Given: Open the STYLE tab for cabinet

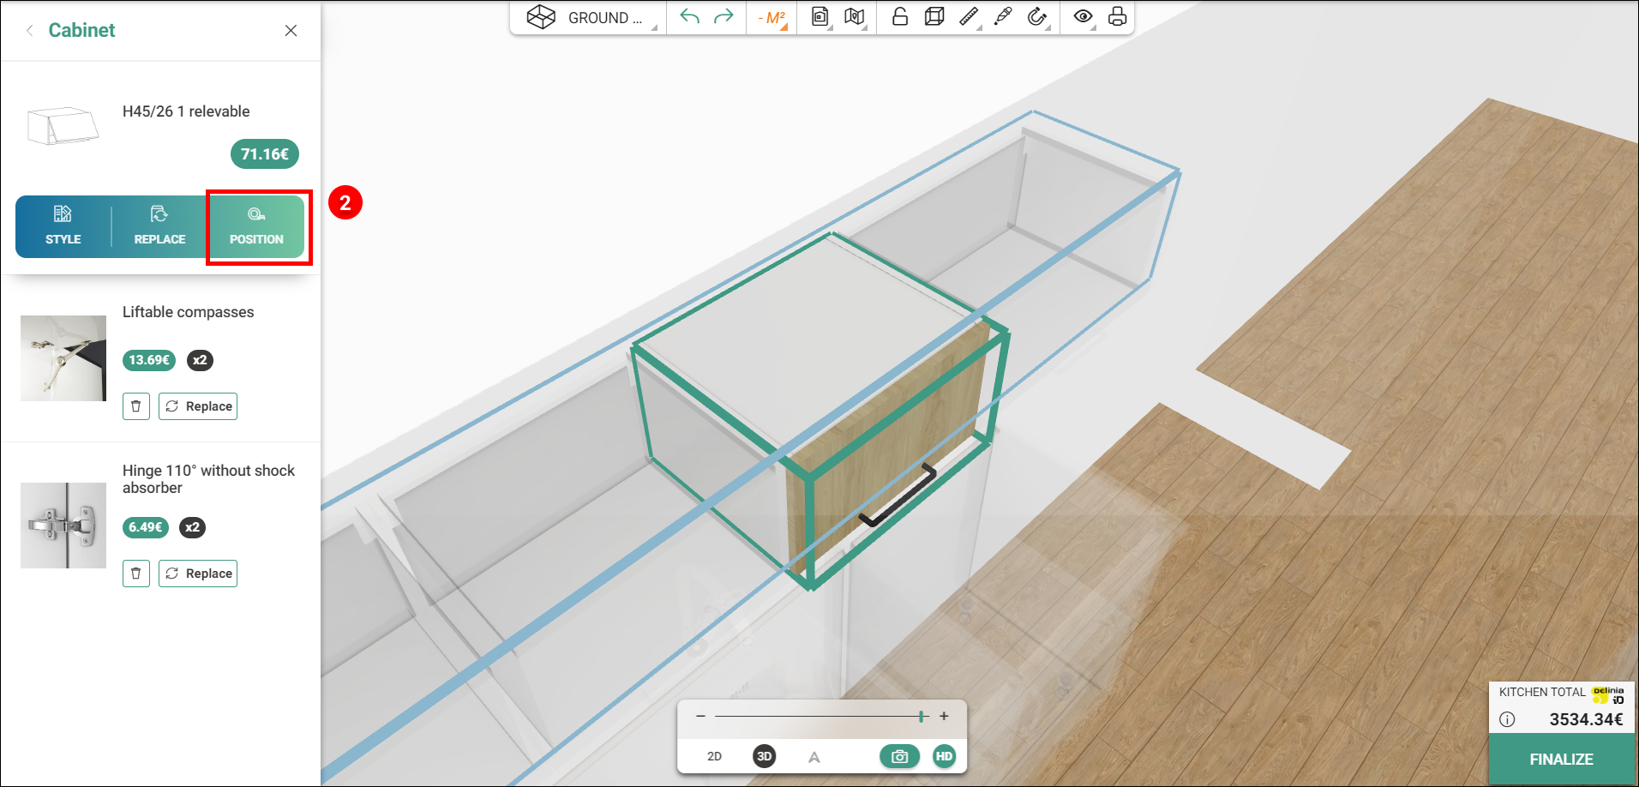Looking at the screenshot, I should (x=63, y=226).
